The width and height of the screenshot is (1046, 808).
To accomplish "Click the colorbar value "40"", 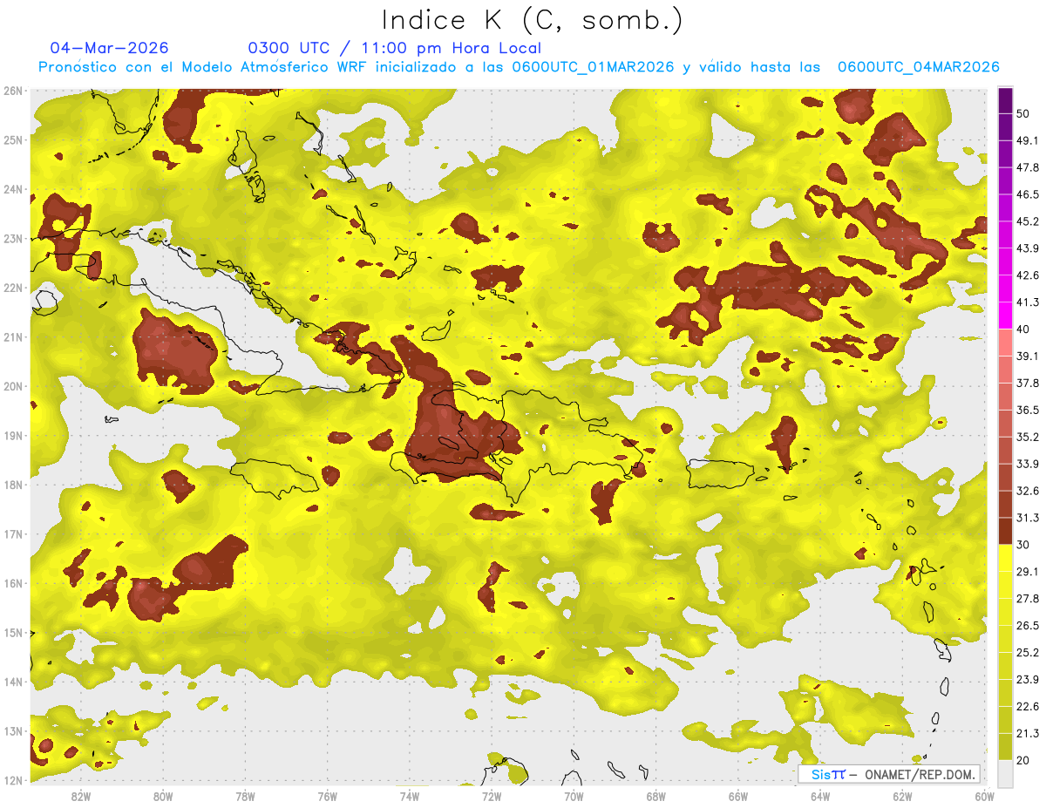I will tap(1022, 329).
